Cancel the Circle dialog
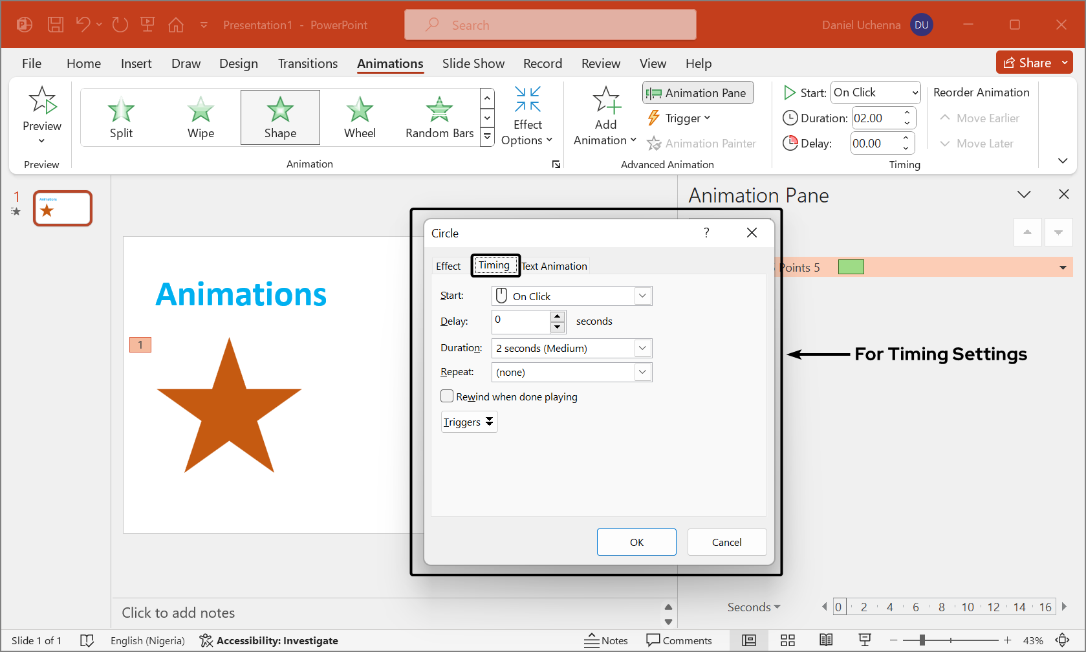The height and width of the screenshot is (652, 1086). pos(726,542)
